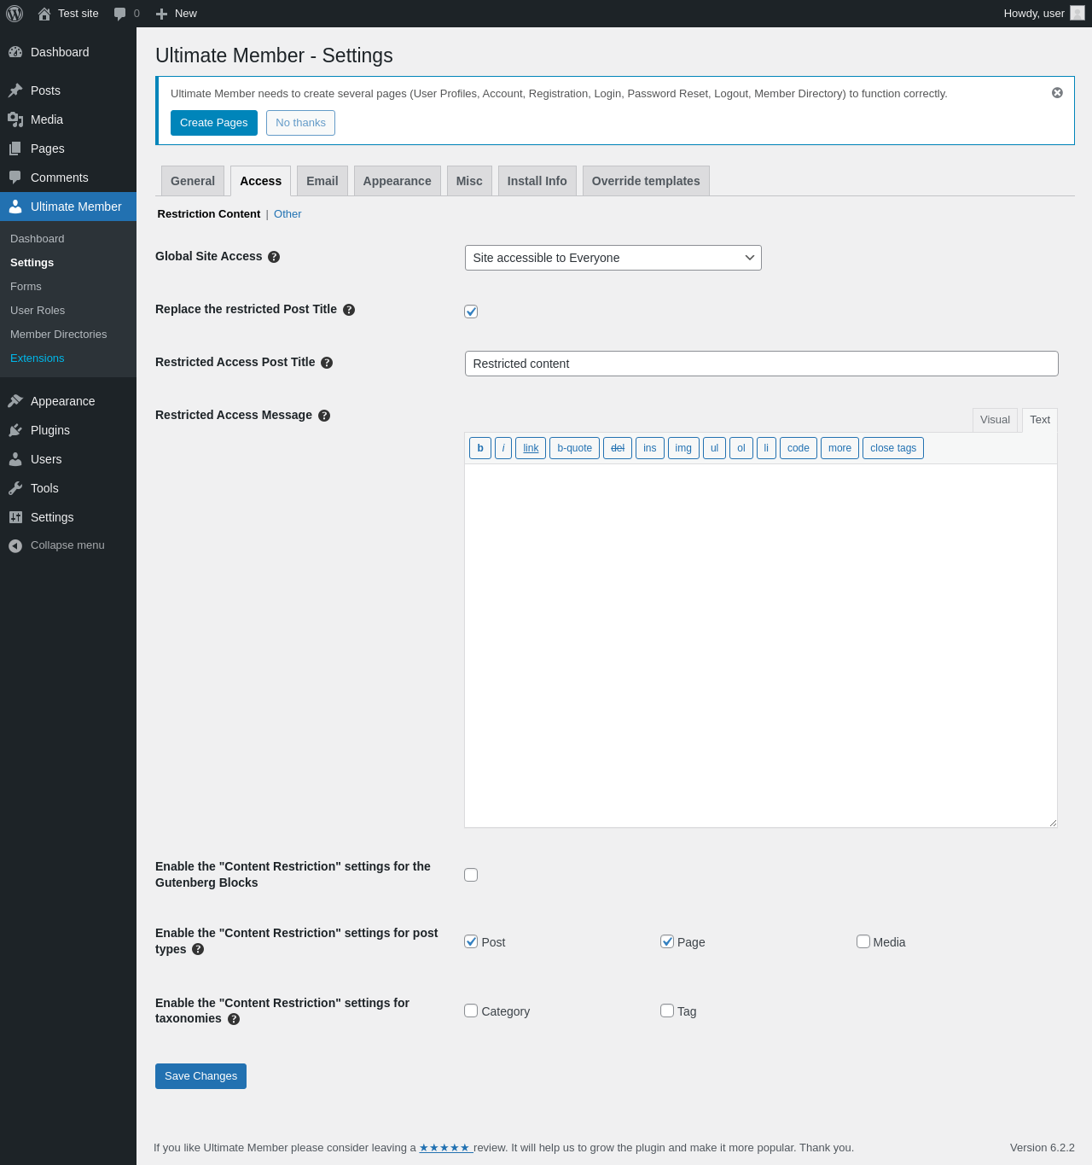Insert deleted text tag with del button
The width and height of the screenshot is (1092, 1165).
pyautogui.click(x=618, y=448)
